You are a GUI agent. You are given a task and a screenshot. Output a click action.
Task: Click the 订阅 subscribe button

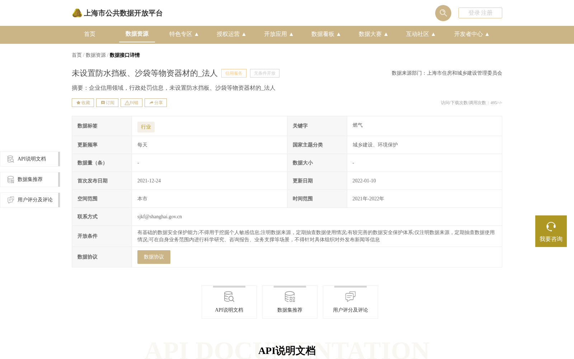point(107,103)
